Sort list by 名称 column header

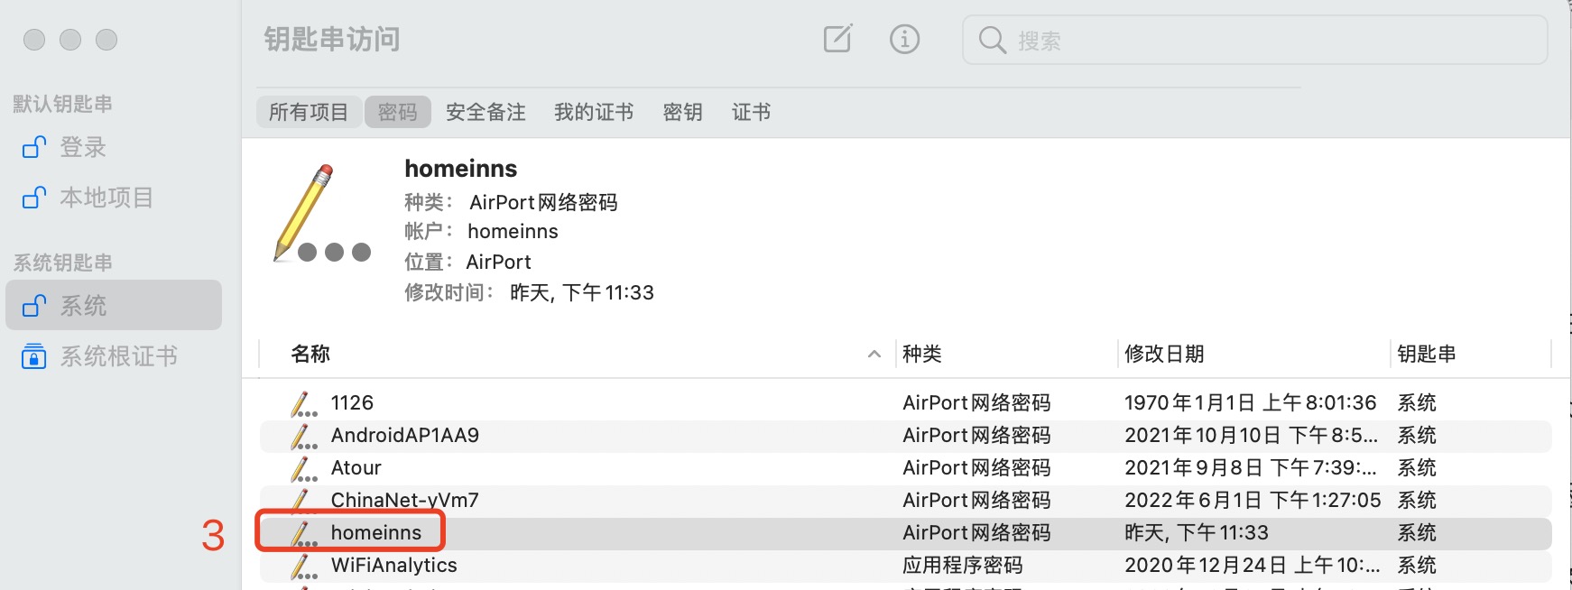point(310,354)
